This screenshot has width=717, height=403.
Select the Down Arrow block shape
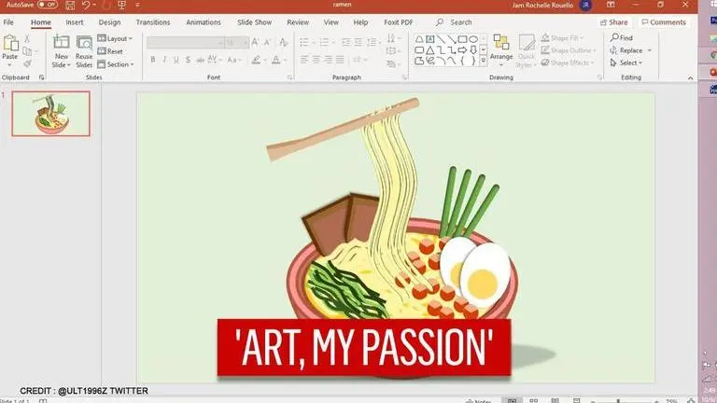(x=473, y=50)
